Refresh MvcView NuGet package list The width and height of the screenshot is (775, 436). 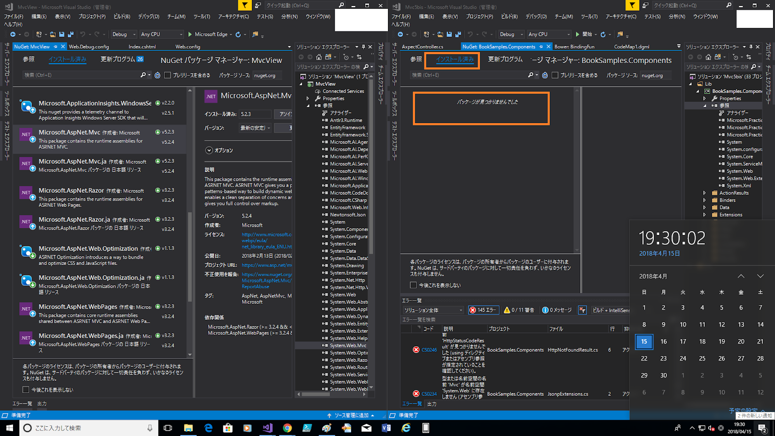pos(157,75)
